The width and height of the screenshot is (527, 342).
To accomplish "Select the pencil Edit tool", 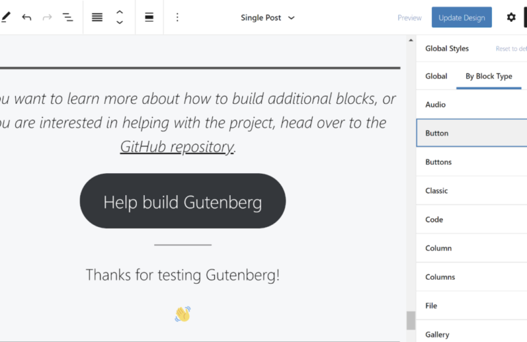I will 5,17.
